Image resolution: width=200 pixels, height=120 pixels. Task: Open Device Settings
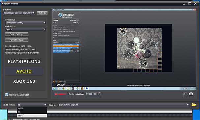coord(17,34)
